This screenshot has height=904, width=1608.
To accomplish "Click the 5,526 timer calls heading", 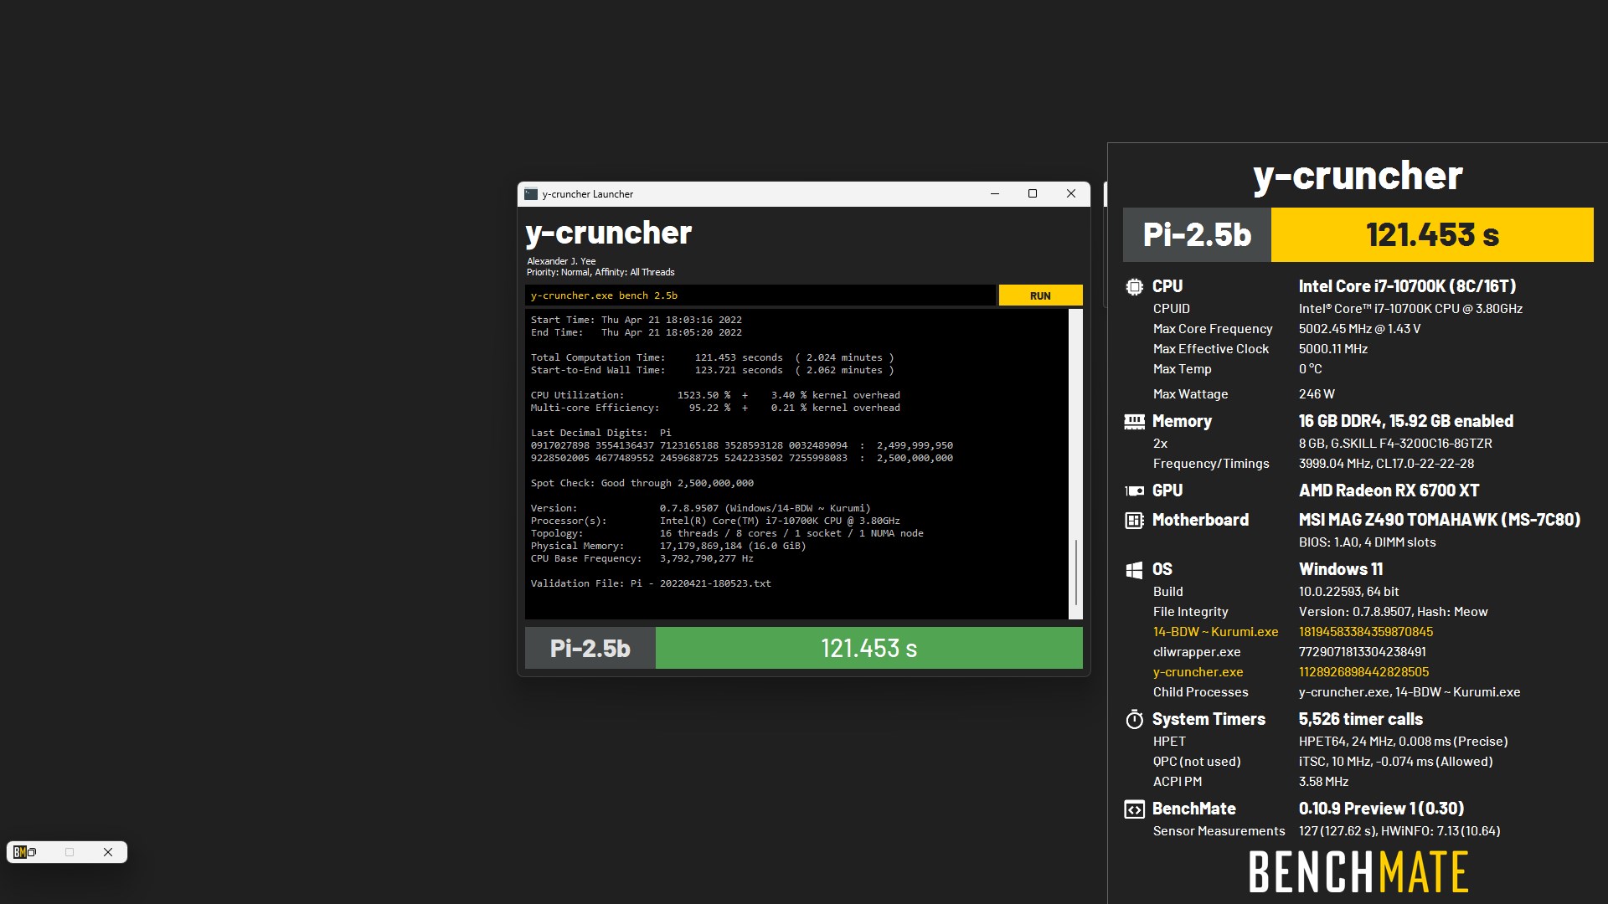I will pos(1360,719).
